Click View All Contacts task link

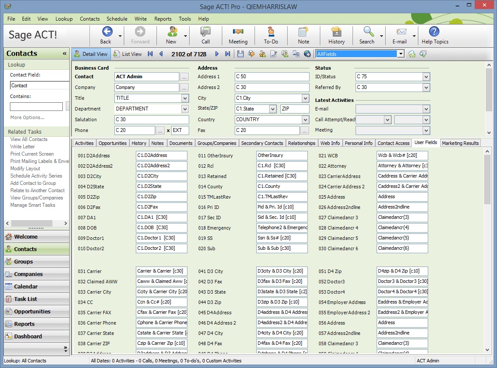[x=29, y=139]
